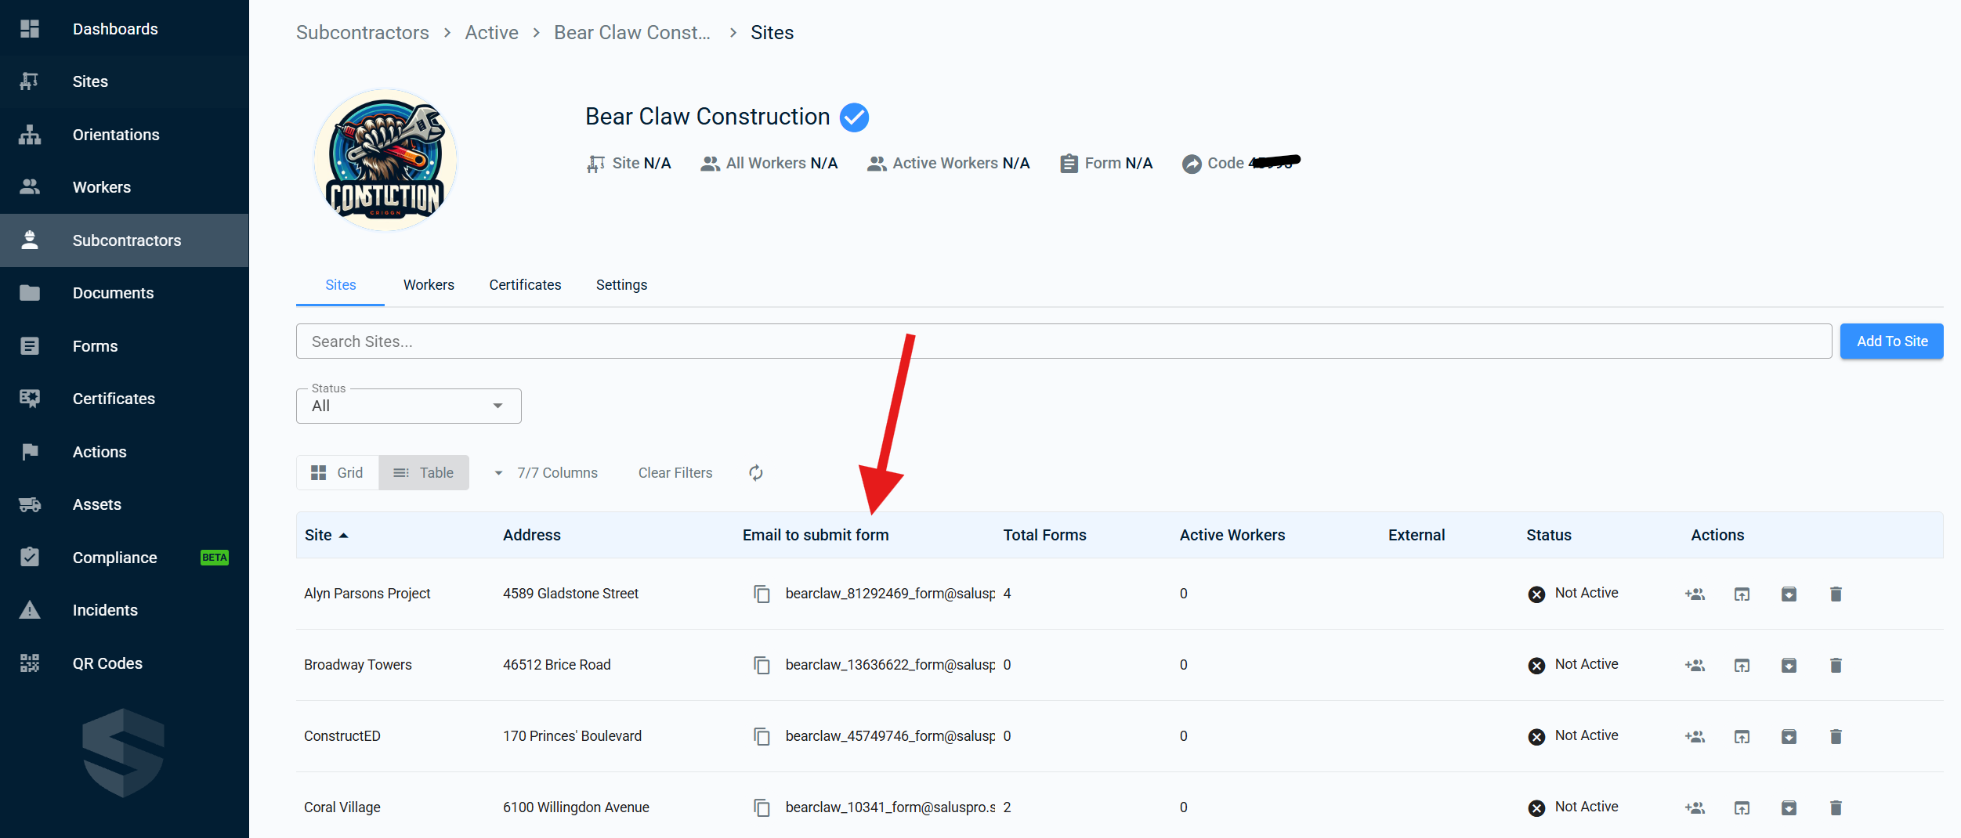Open Incidents in the sidebar
The image size is (1961, 838).
pos(105,610)
